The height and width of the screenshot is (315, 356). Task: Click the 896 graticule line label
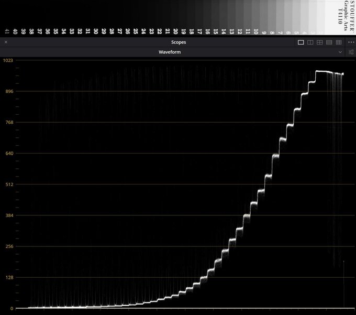click(x=9, y=91)
